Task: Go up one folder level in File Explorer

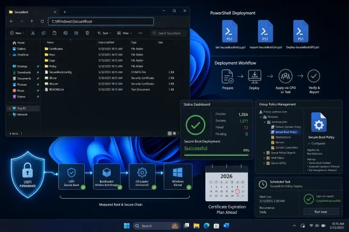Action: click(x=32, y=21)
